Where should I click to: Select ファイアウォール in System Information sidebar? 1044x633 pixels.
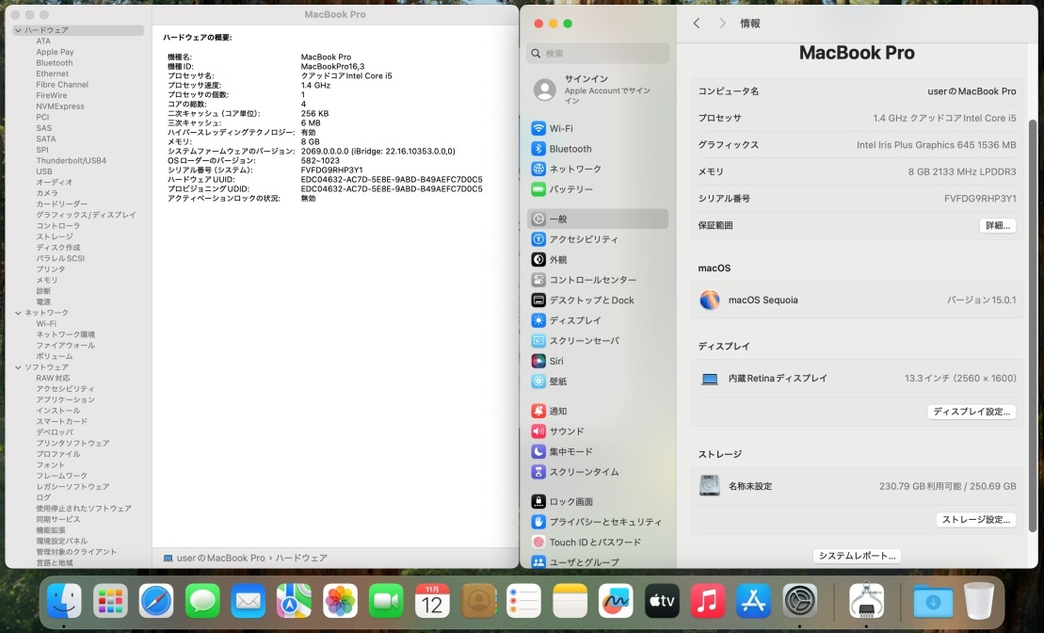coord(65,345)
